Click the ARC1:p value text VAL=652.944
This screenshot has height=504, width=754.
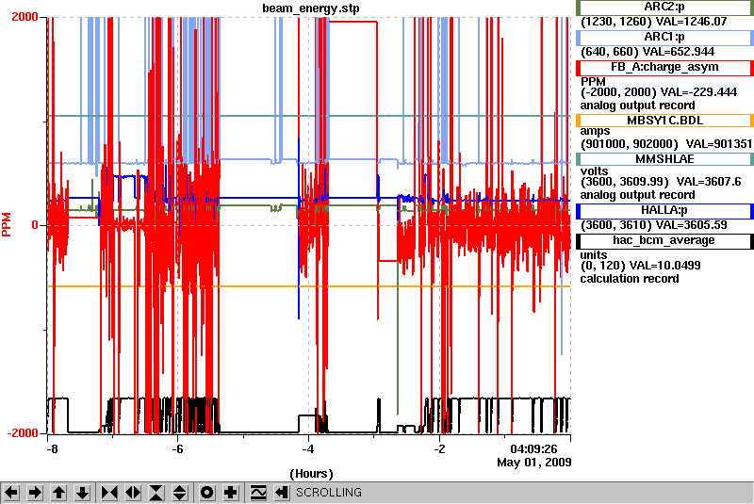pyautogui.click(x=679, y=52)
